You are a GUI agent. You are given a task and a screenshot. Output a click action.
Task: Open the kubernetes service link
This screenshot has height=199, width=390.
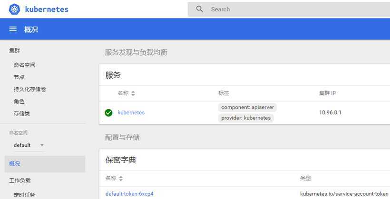[x=131, y=112]
